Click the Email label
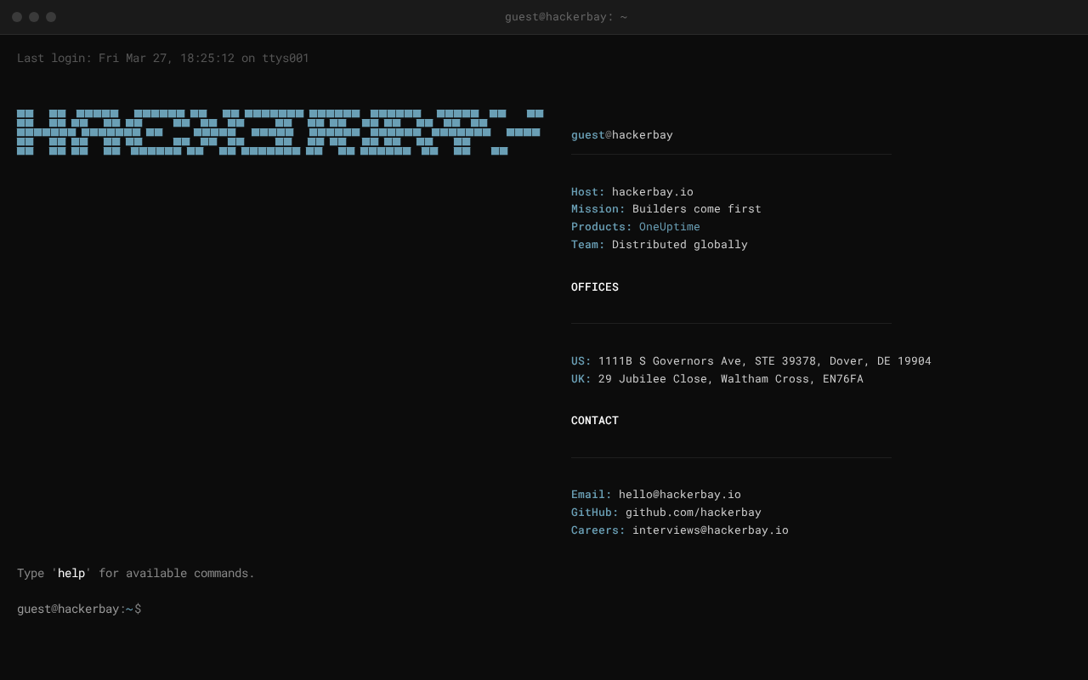Viewport: 1088px width, 680px height. click(x=592, y=495)
